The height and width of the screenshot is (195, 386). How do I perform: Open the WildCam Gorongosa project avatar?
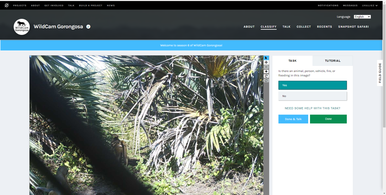coord(22,27)
